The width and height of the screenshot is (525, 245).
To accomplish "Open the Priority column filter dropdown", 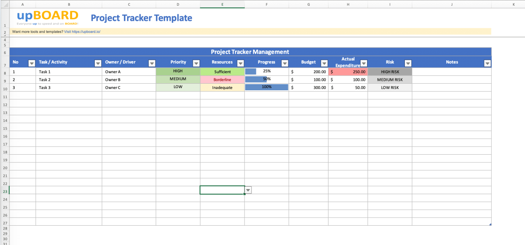I will click(x=196, y=63).
